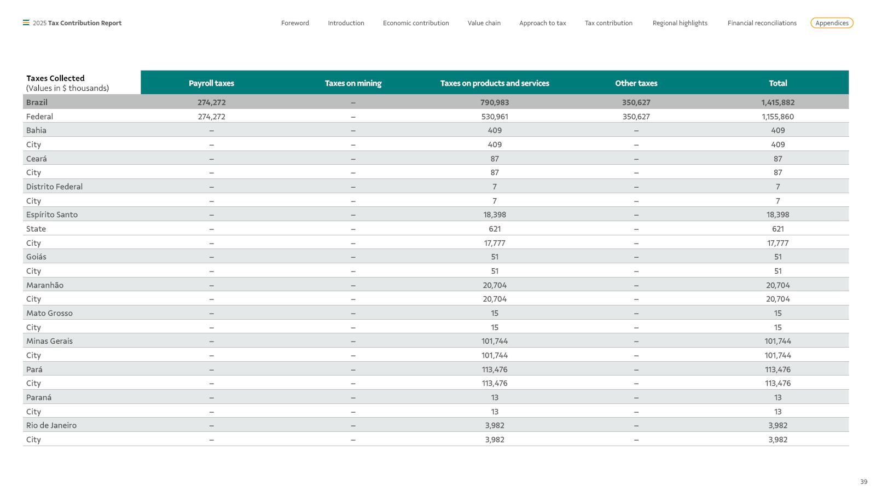Go to the Foreword section
Viewport: 876px width, 491px height.
pos(295,23)
